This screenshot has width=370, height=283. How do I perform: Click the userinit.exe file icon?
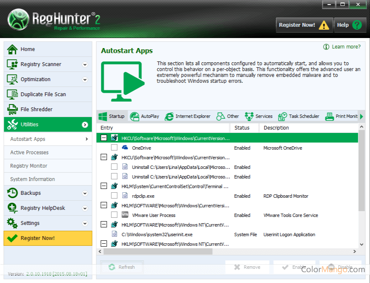coord(114,234)
